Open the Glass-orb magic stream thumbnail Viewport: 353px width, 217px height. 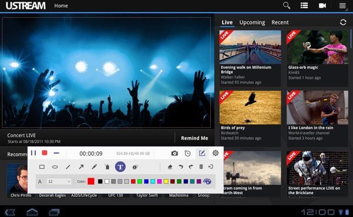(x=318, y=47)
